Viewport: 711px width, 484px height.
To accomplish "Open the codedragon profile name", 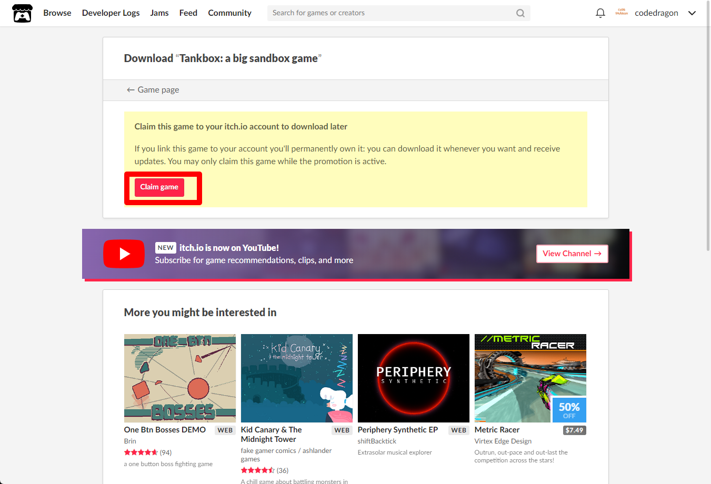I will [656, 13].
